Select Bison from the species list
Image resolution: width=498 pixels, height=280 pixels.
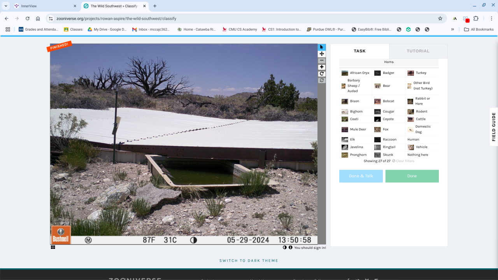(x=356, y=101)
